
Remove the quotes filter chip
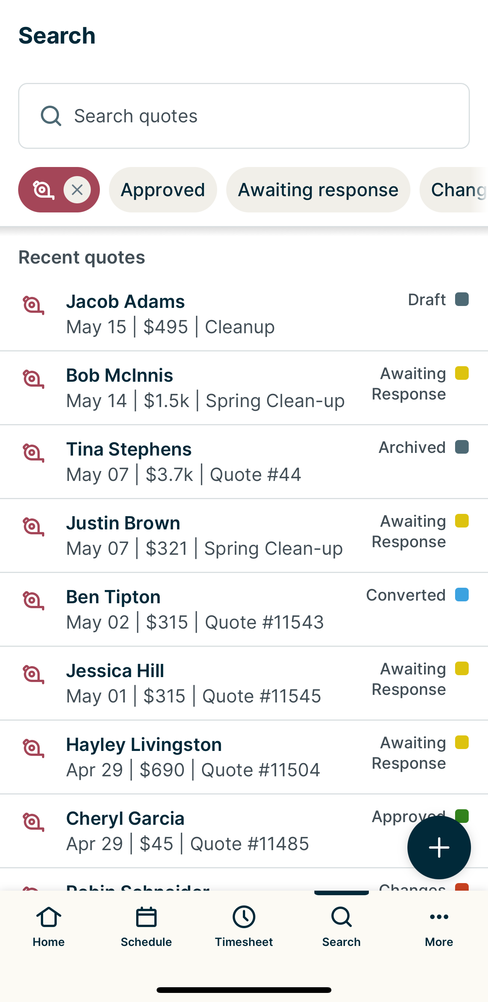77,190
